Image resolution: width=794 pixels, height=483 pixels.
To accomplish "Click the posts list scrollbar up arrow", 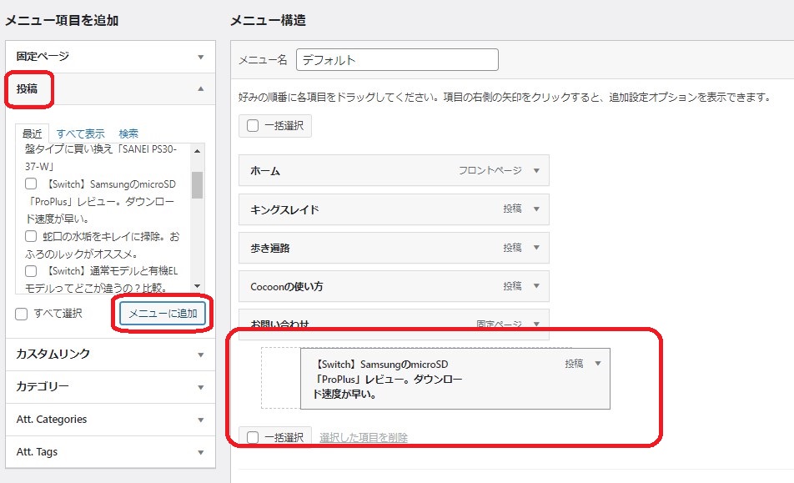I will (197, 151).
